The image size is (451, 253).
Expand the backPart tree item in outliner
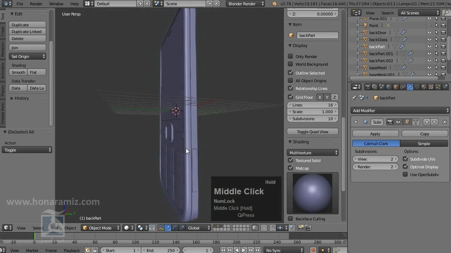point(358,46)
